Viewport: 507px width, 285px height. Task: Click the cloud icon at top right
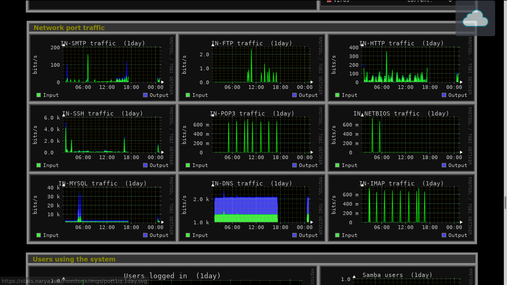[475, 18]
